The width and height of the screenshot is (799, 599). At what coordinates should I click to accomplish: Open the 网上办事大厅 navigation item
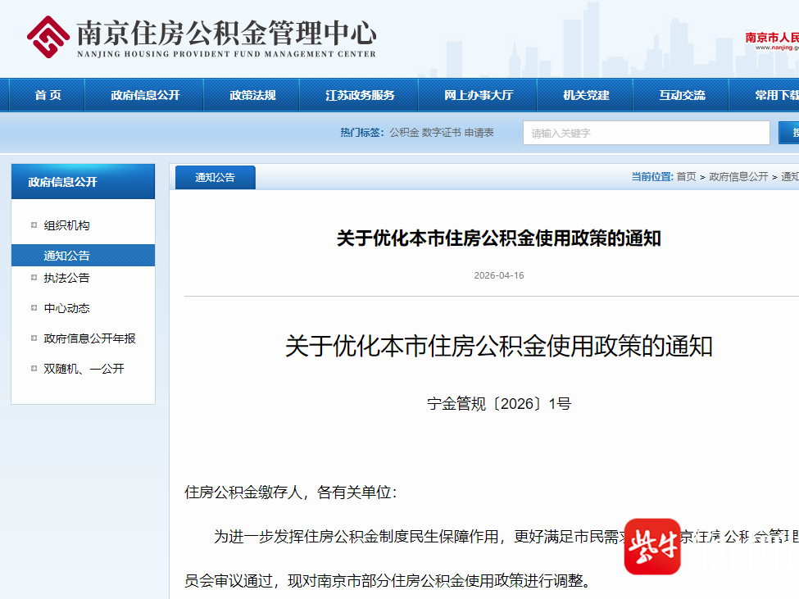[x=479, y=95]
